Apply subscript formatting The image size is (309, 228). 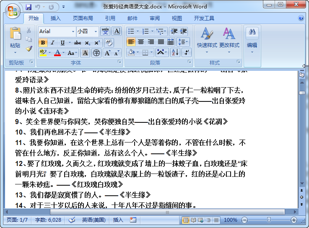pyautogui.click(x=88, y=43)
